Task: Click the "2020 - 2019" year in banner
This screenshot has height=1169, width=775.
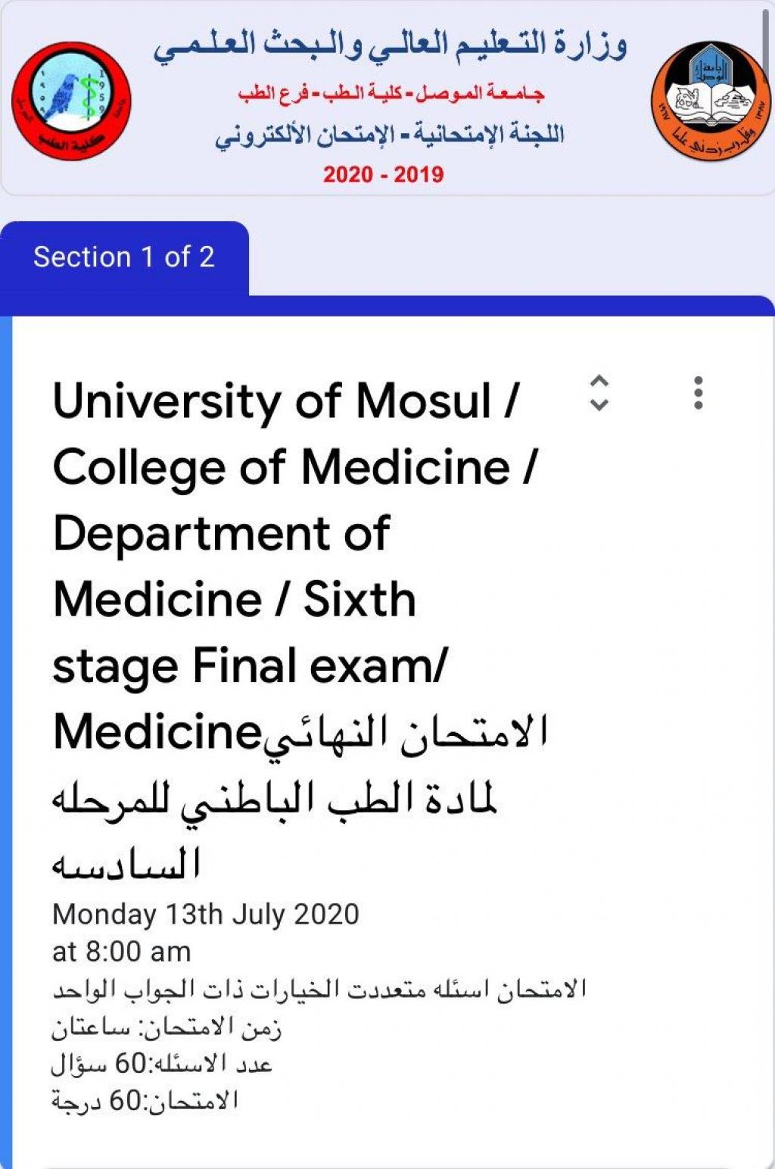Action: (x=384, y=175)
